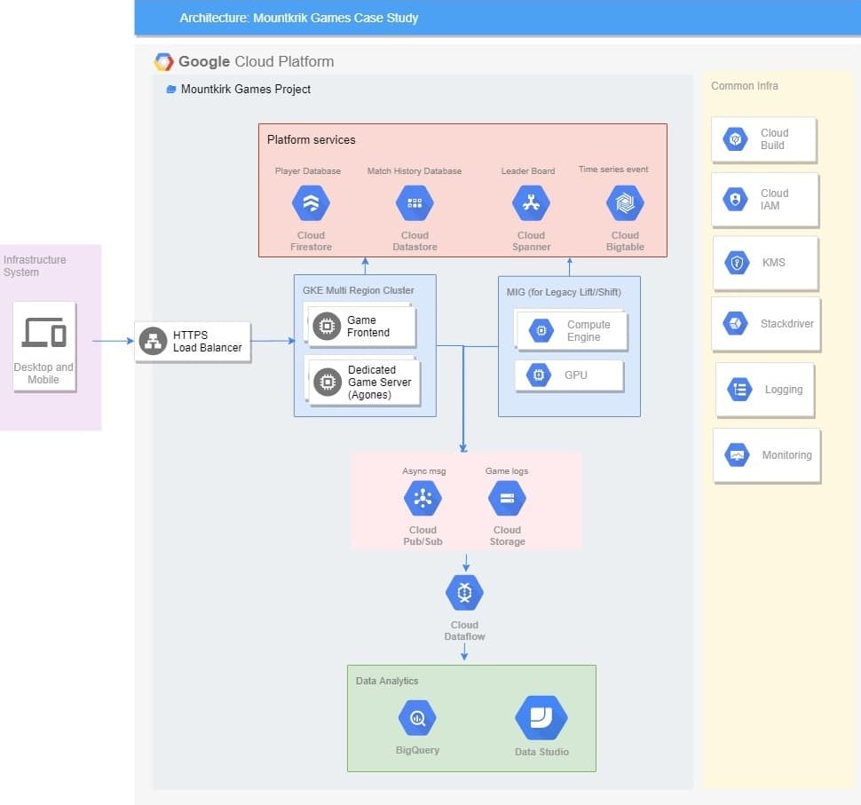
Task: Click the BigQuery caption
Action: point(417,750)
